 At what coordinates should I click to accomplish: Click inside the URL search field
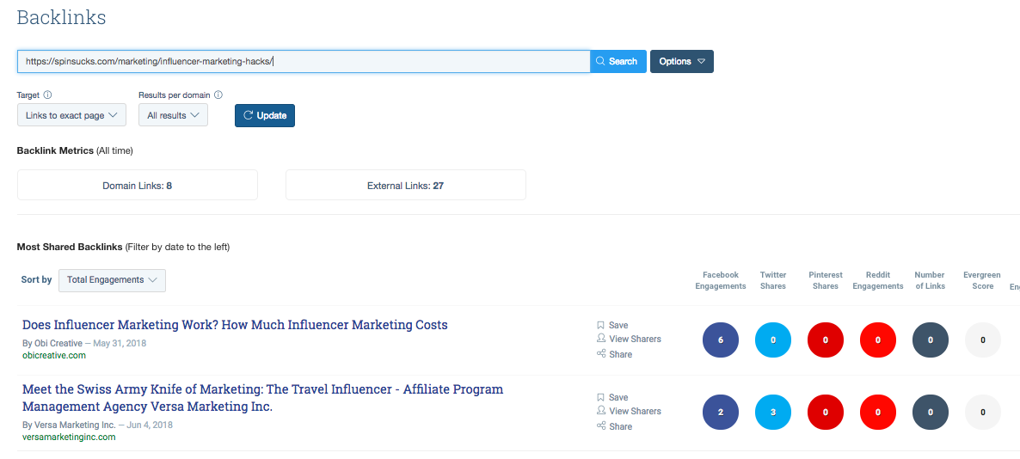pyautogui.click(x=303, y=62)
